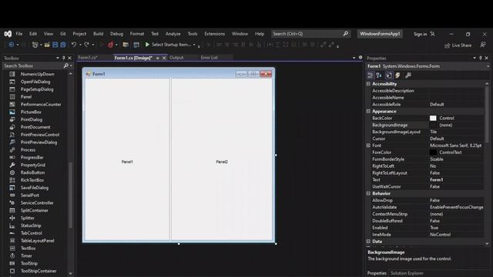Close the Form1.cs [Design] tab
Image resolution: width=493 pixels, height=277 pixels.
(x=164, y=58)
